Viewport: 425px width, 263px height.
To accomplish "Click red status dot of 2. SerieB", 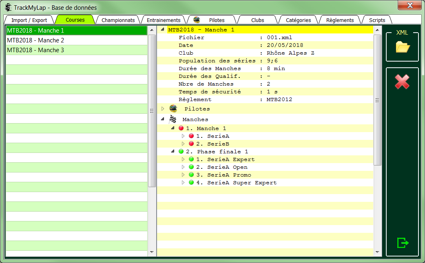I will click(x=191, y=144).
